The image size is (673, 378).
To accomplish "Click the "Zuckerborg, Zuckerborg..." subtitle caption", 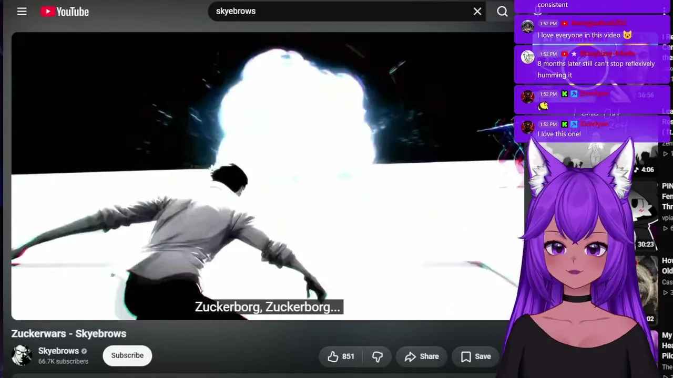I will [268, 307].
